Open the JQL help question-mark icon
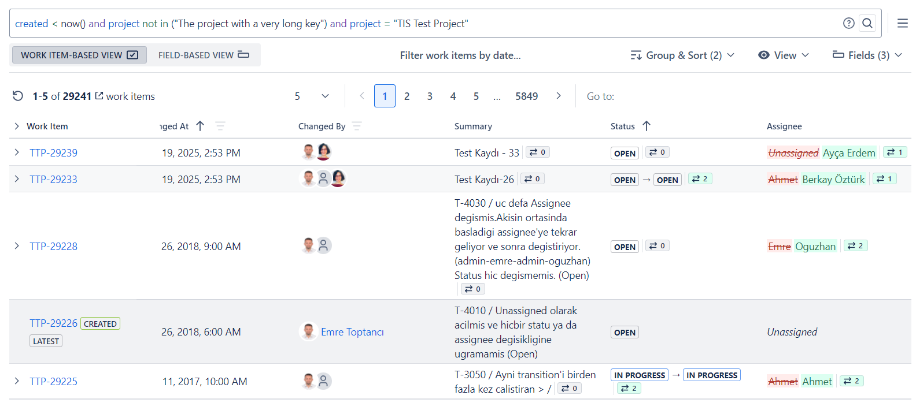Image resolution: width=916 pixels, height=410 pixels. point(848,23)
